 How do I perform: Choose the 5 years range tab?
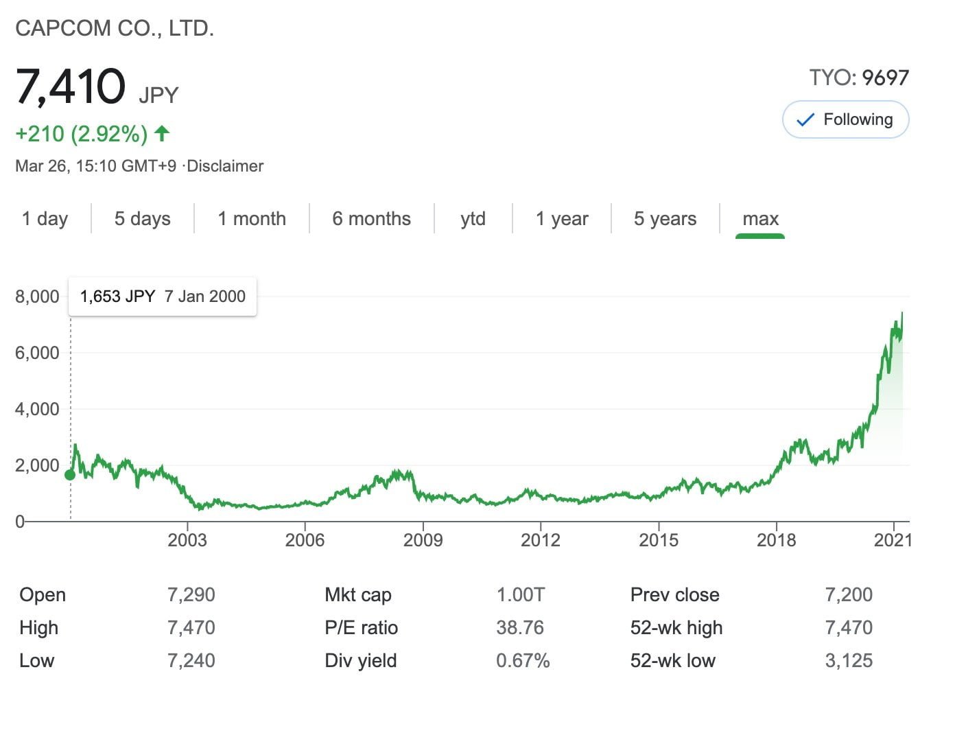(x=665, y=219)
